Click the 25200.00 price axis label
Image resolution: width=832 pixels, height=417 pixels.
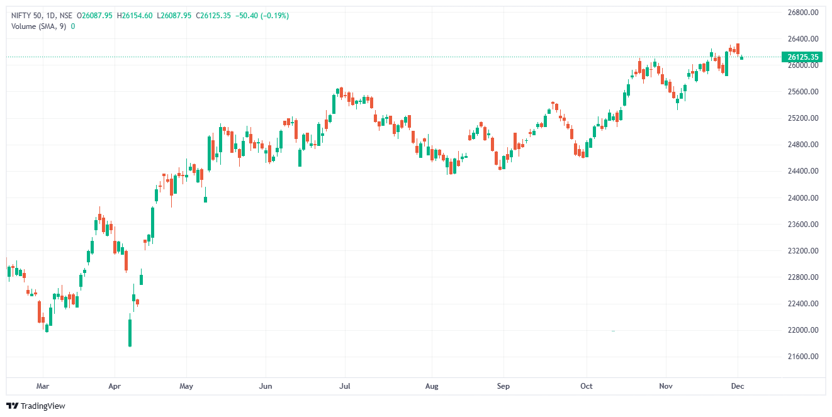pos(802,118)
